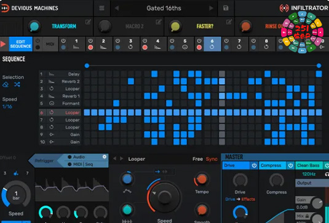Click the orange Tempo knob
This screenshot has height=223, width=329.
click(202, 179)
